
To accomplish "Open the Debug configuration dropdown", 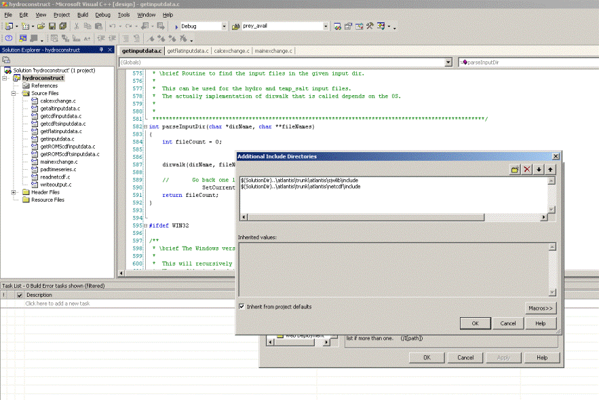I will (224, 26).
